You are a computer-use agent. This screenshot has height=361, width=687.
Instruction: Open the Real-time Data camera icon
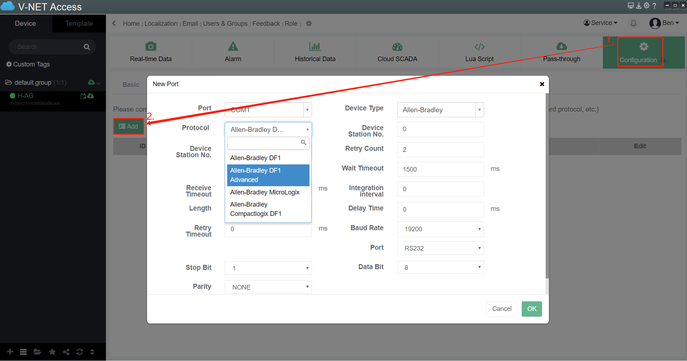151,46
